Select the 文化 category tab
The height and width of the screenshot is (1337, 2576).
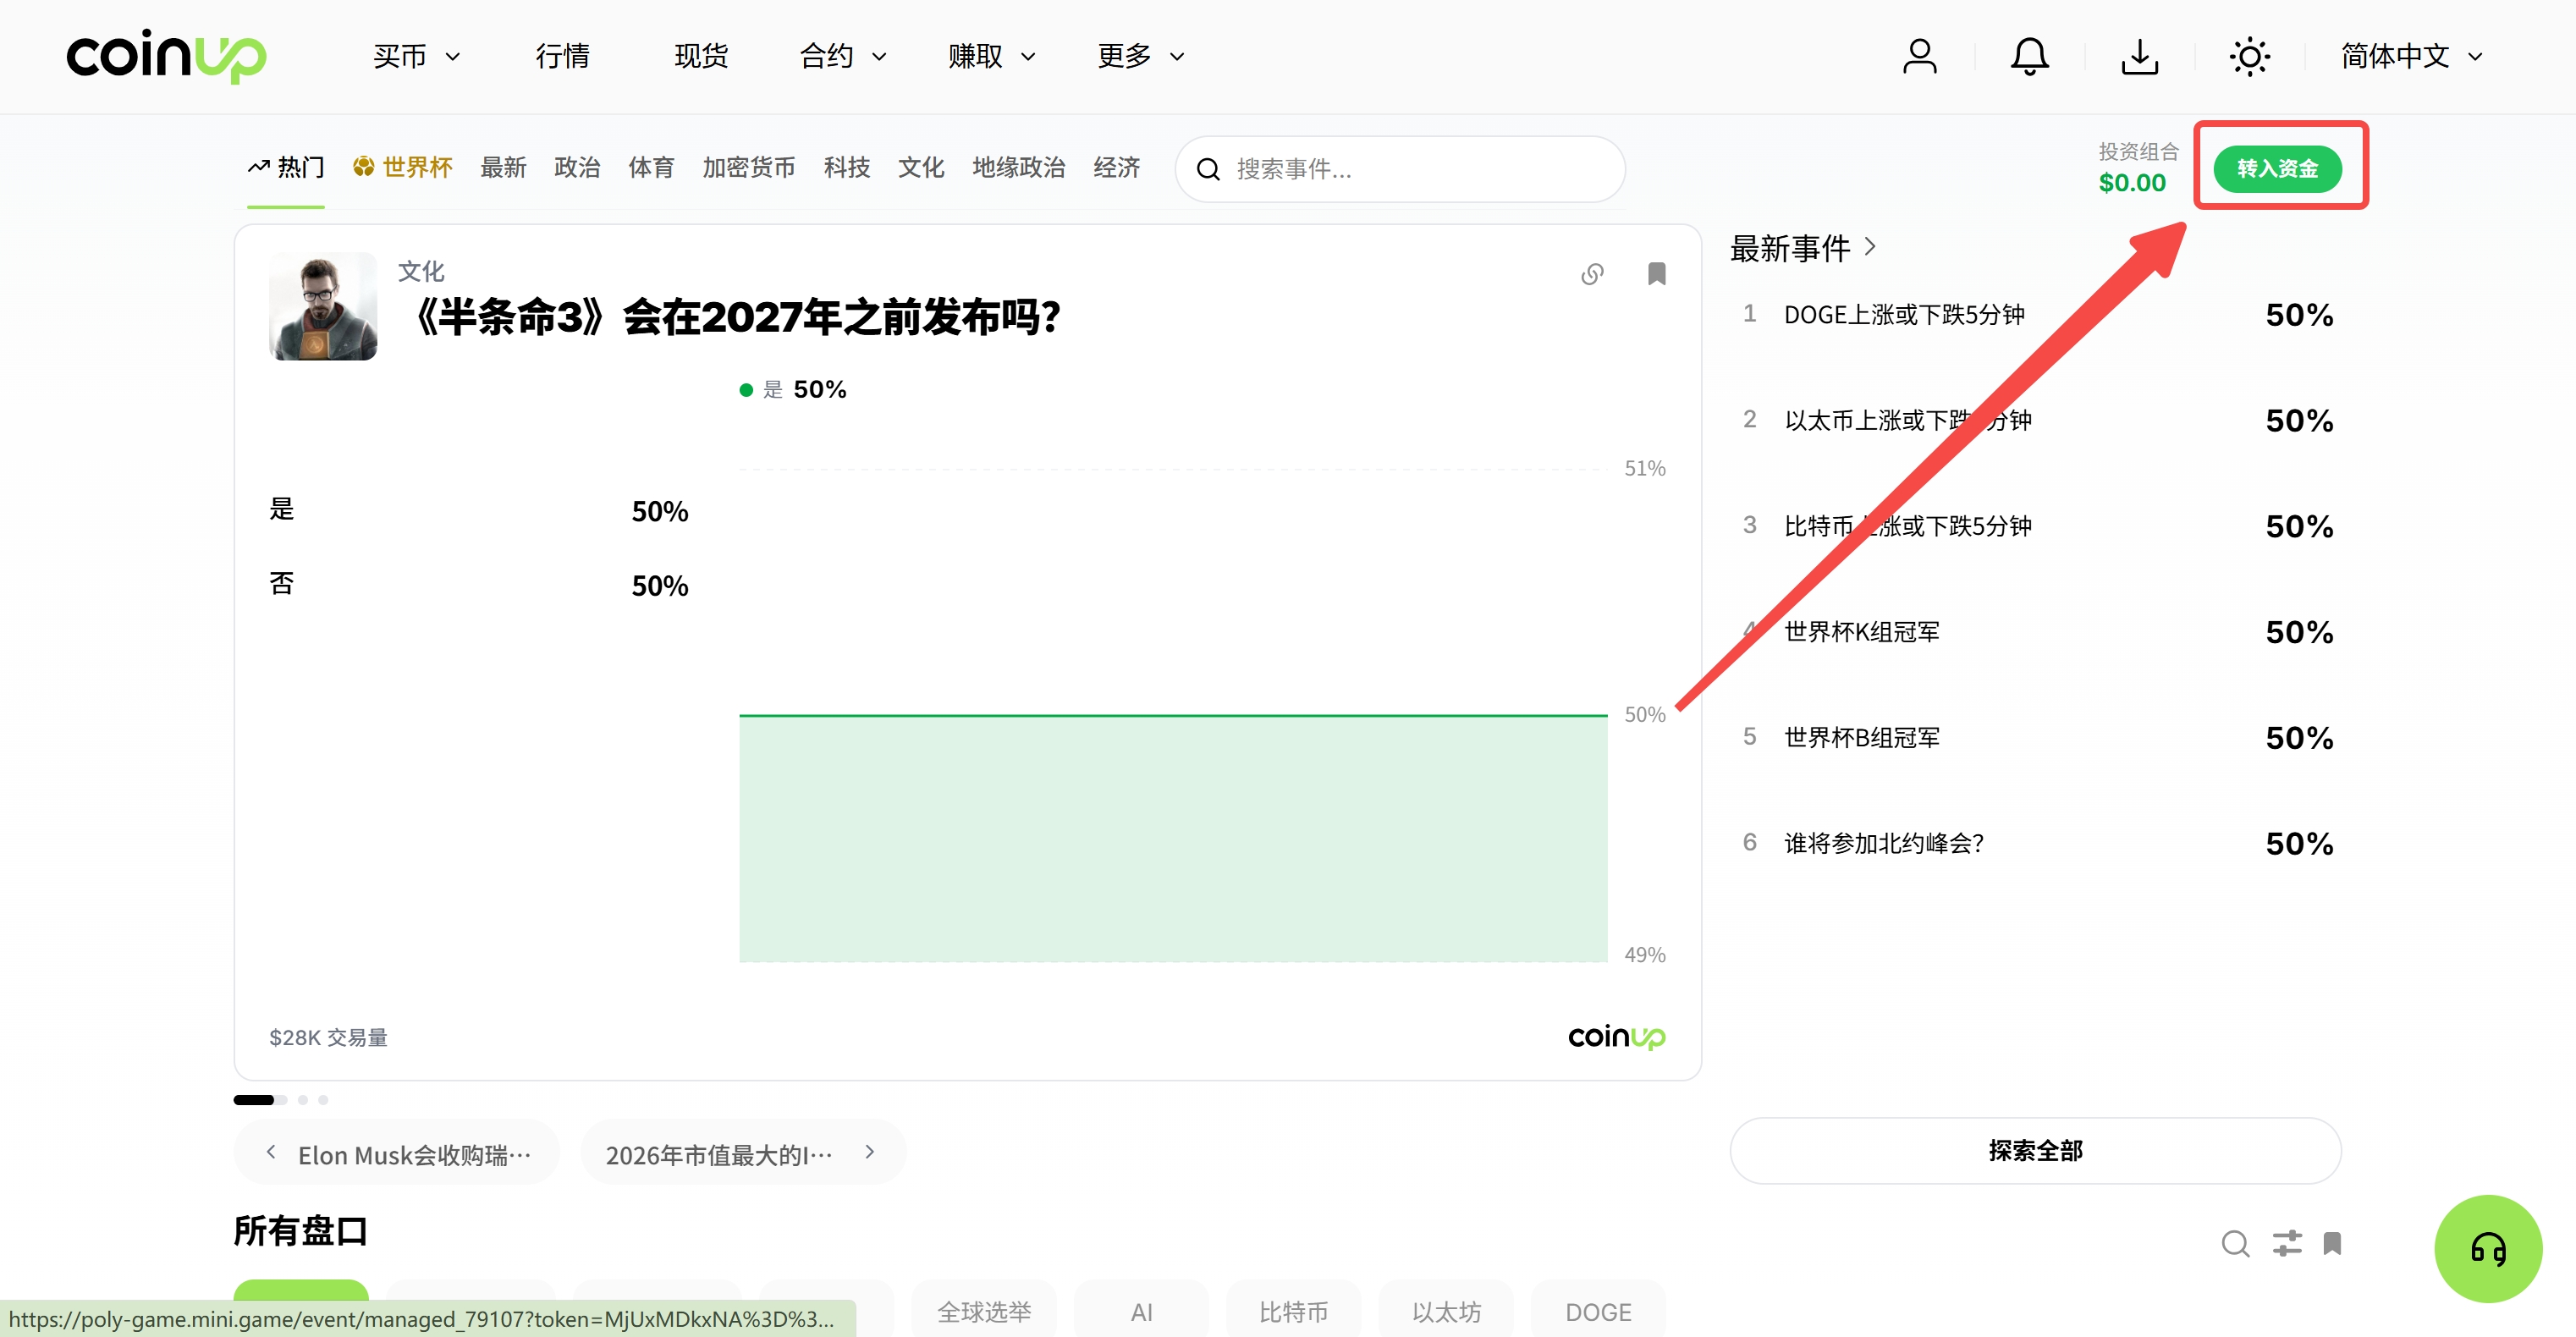coord(920,167)
